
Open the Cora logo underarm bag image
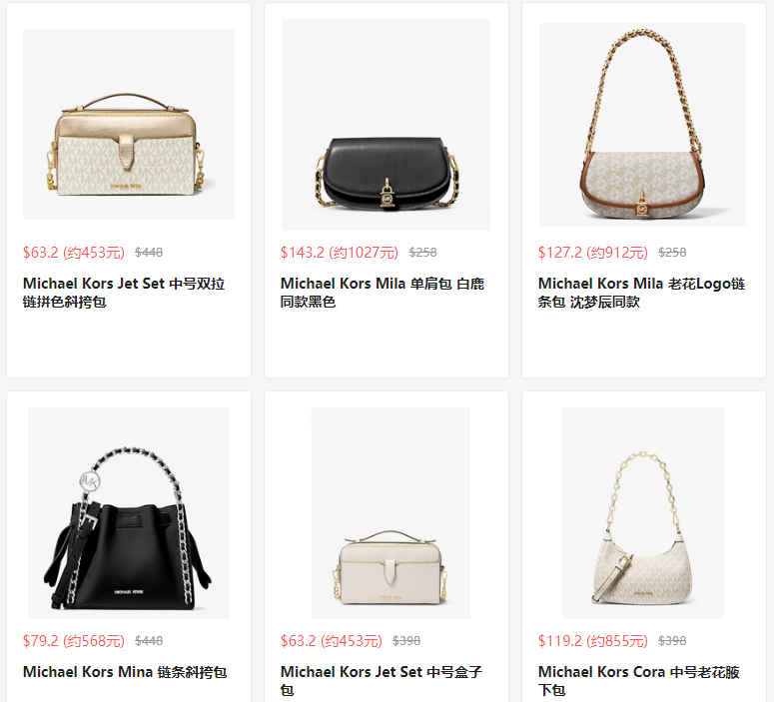[x=643, y=513]
